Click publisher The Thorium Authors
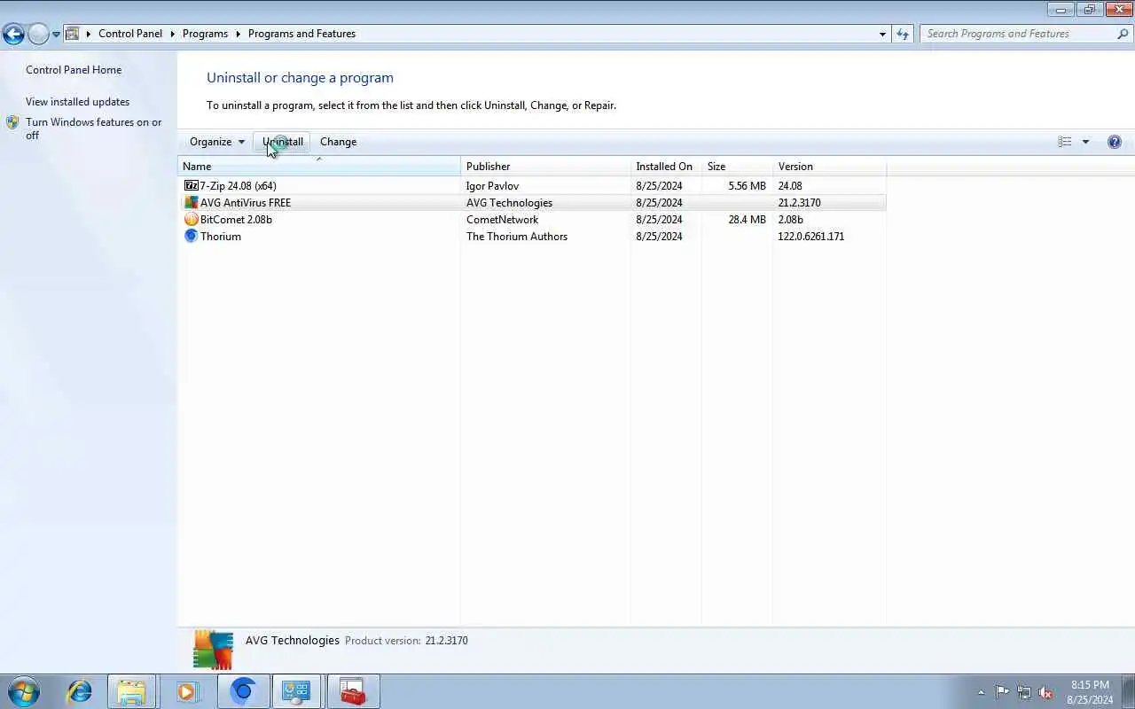Image resolution: width=1135 pixels, height=709 pixels. point(517,237)
